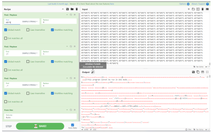Check Dot matches all in second Find / Replace
Image resolution: width=213 pixels, height=133 pixels.
[5, 70]
